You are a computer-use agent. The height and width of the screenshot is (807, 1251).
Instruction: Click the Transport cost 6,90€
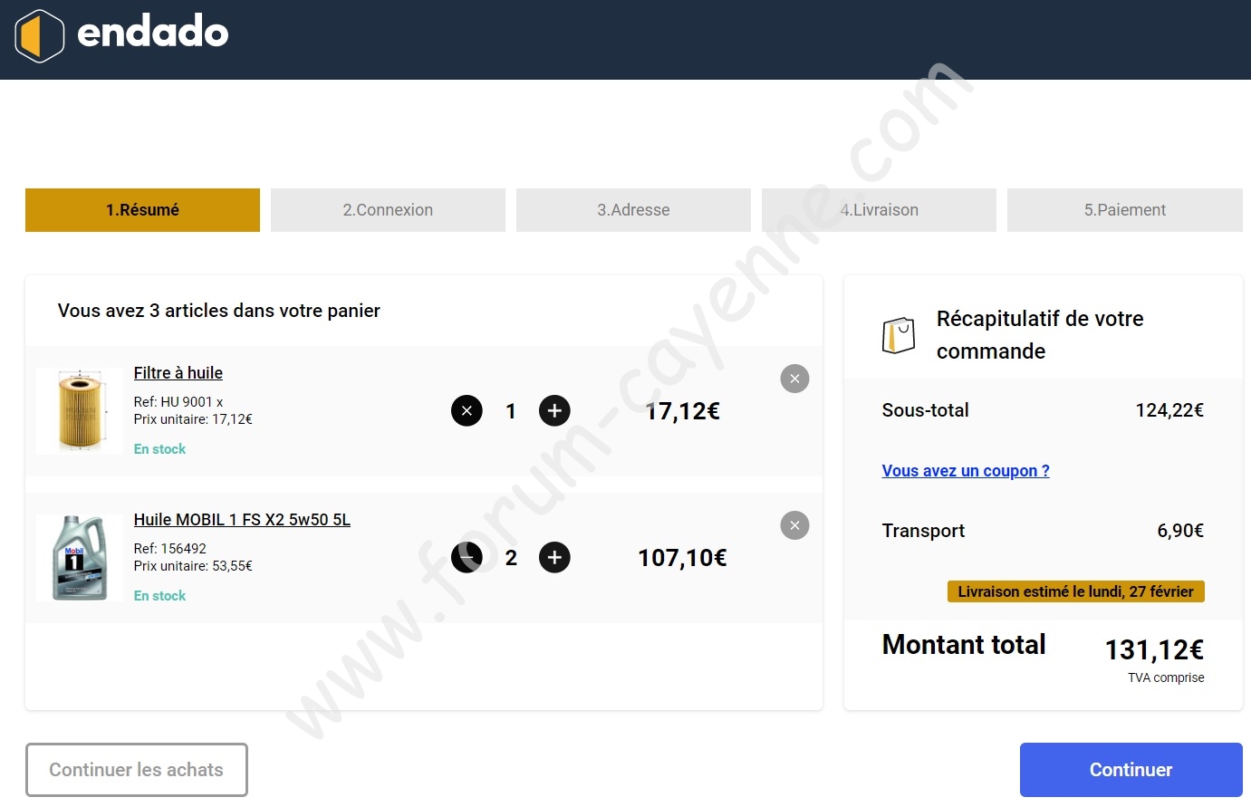pos(1180,531)
